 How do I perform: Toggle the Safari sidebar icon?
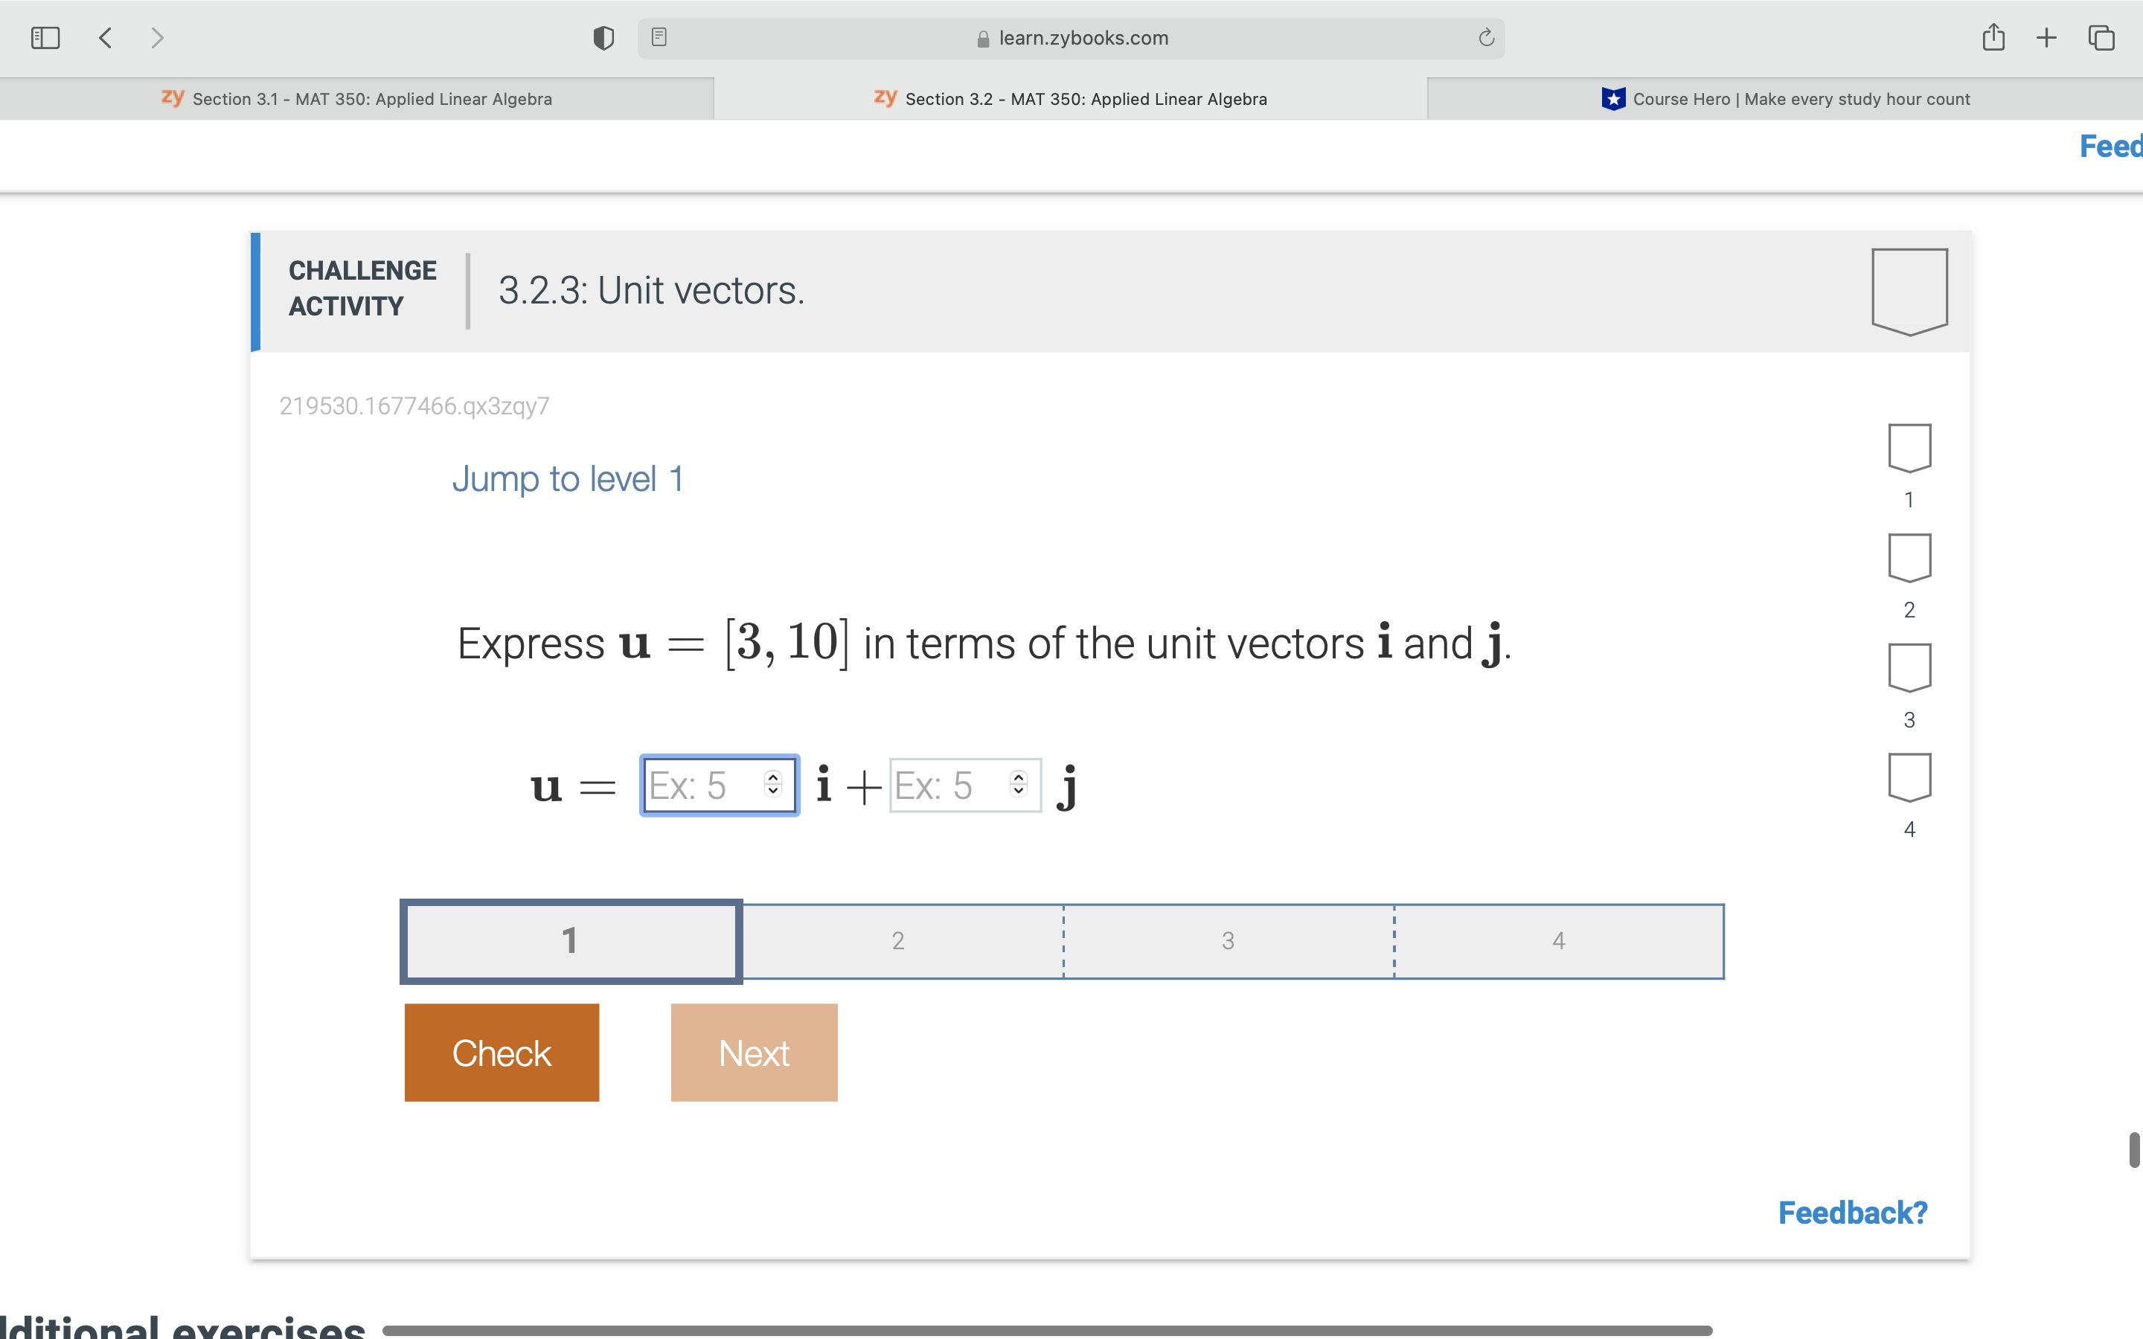(x=45, y=38)
